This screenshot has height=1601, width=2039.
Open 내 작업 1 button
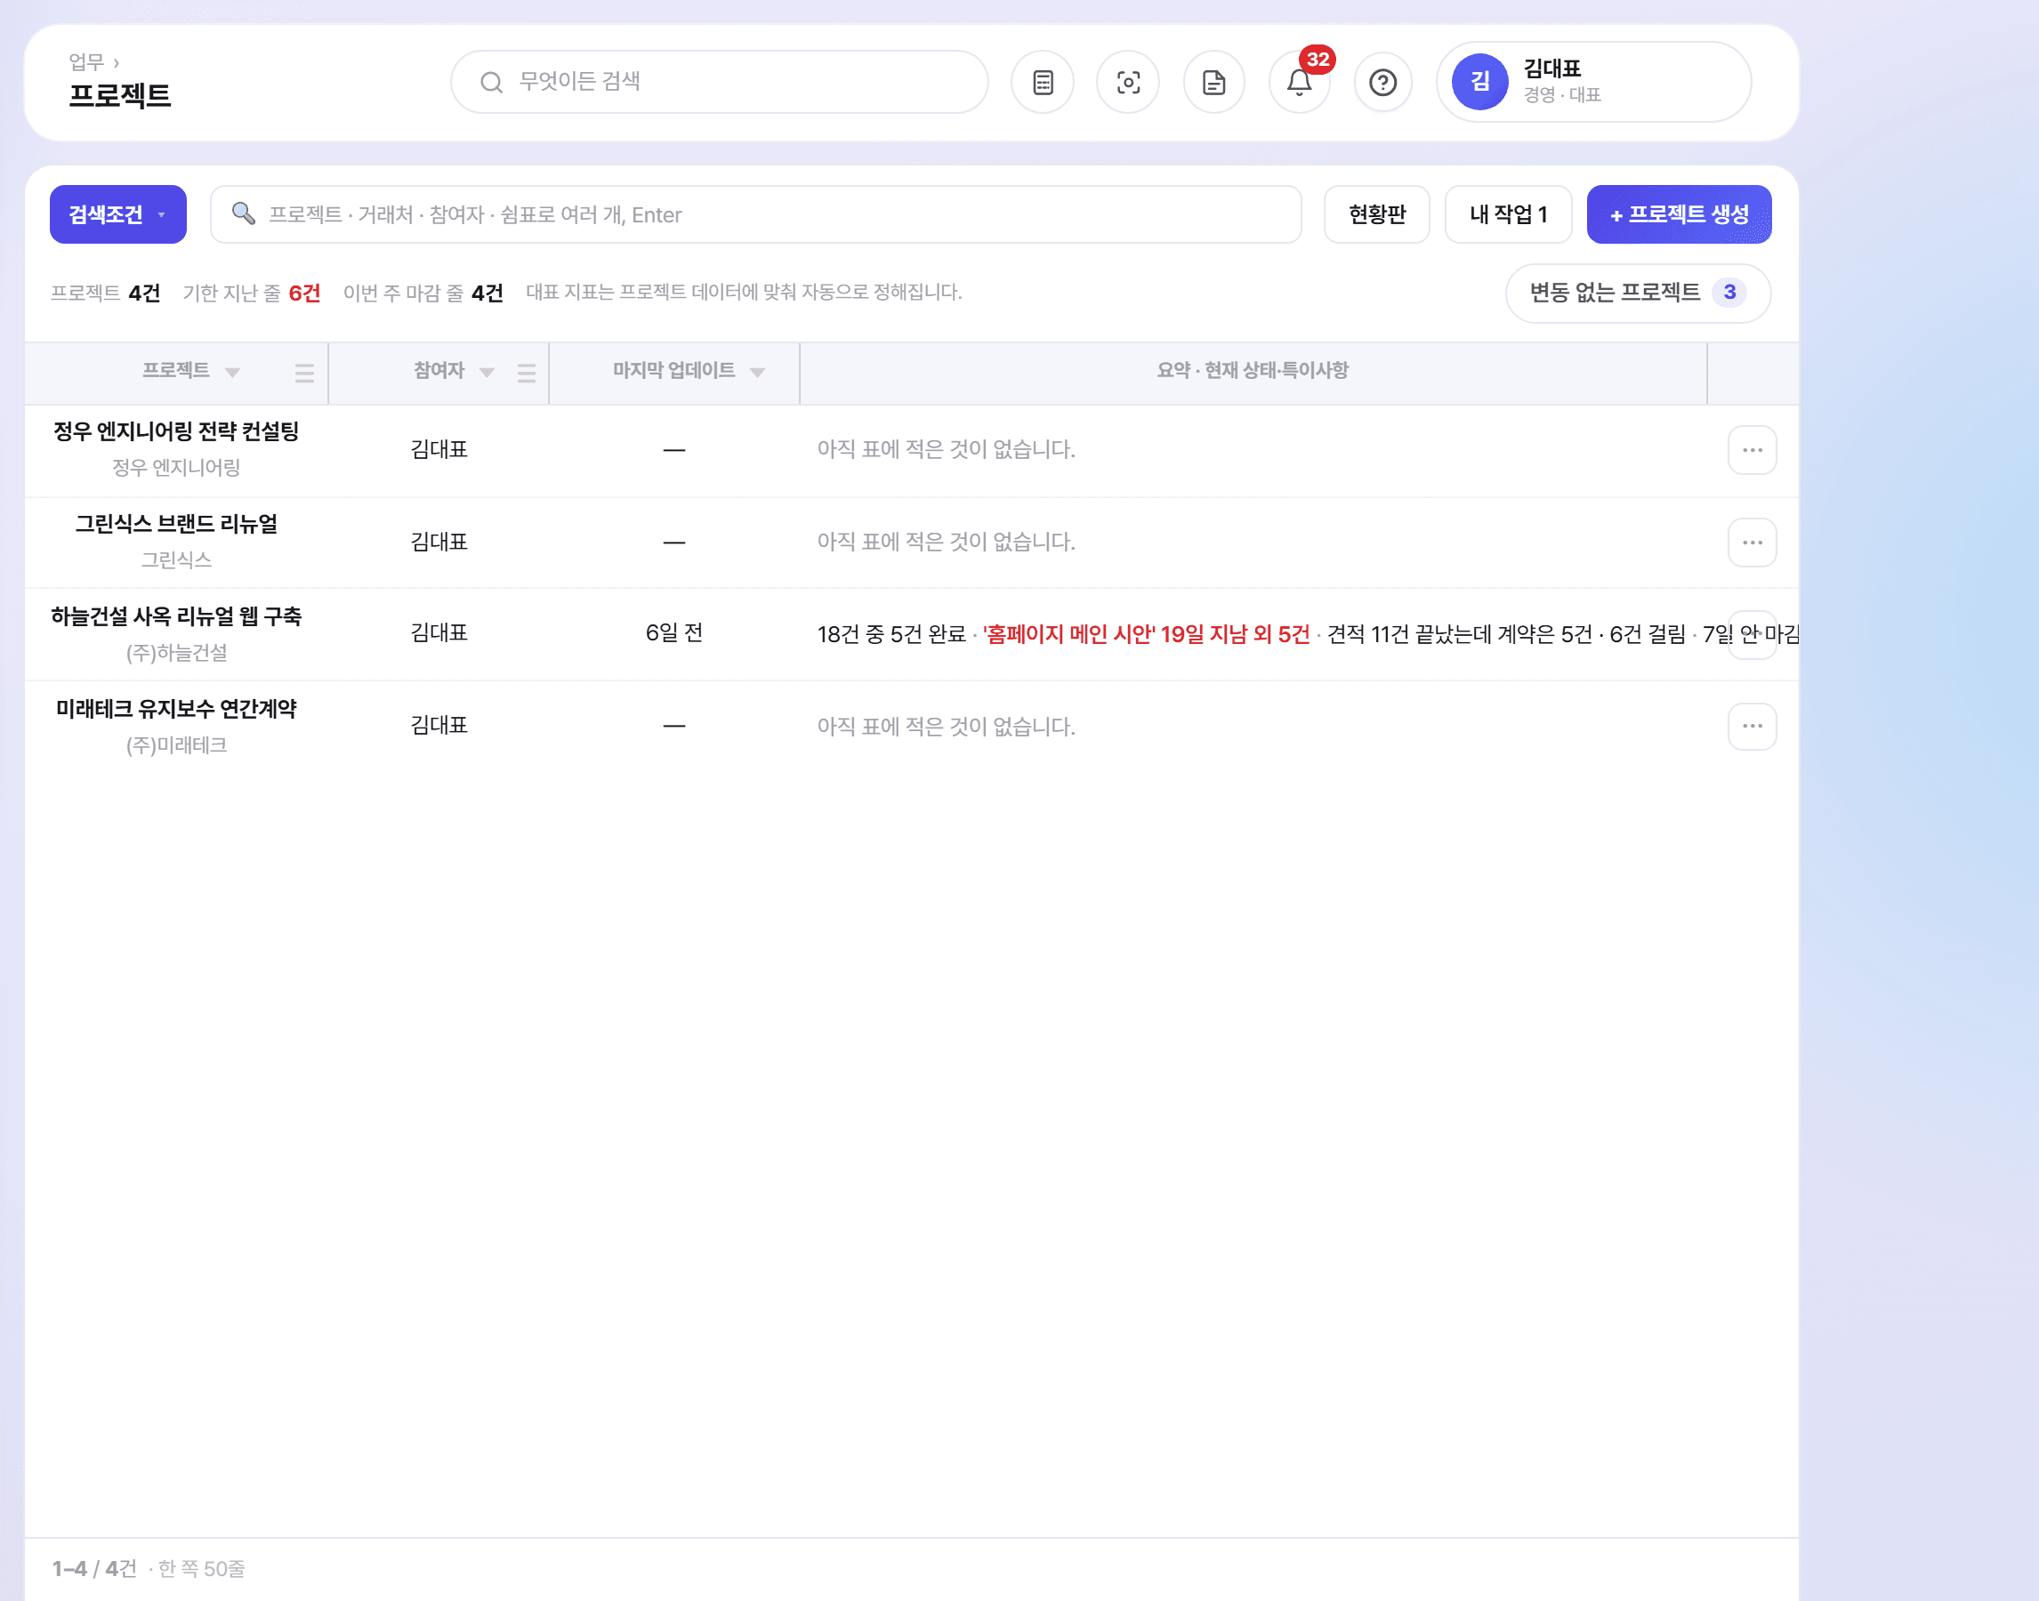[x=1507, y=214]
